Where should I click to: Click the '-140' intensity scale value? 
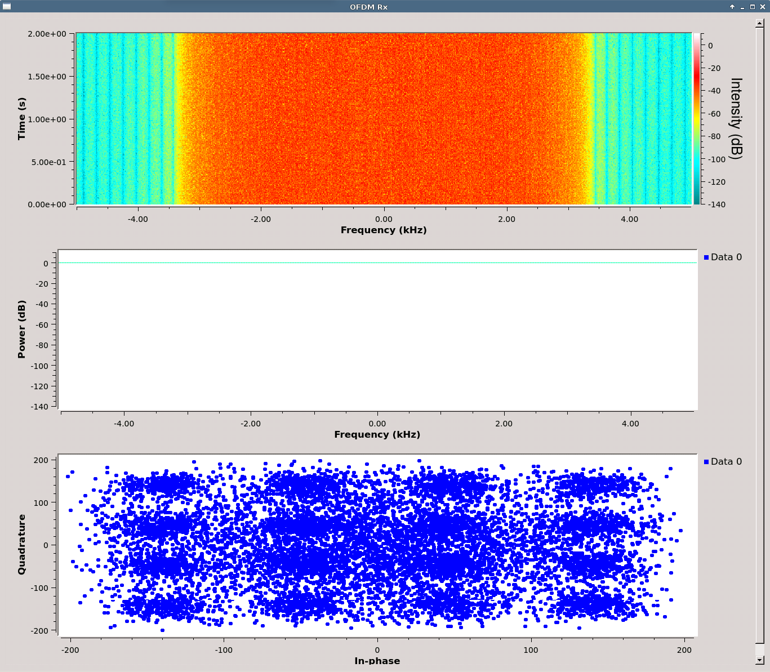[x=716, y=204]
